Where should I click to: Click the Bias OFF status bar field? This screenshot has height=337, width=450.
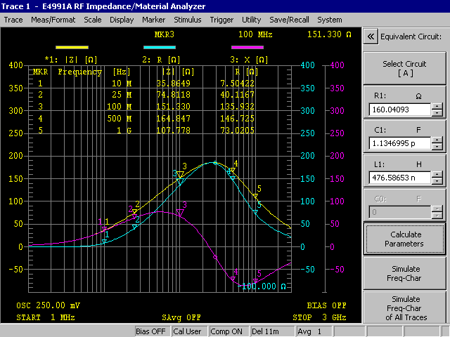(x=153, y=331)
